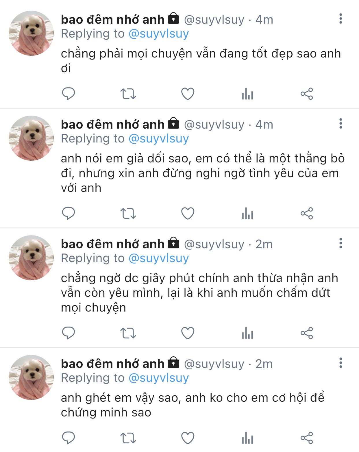This screenshot has width=359, height=452.
Task: Open more options on 'chẳng ngờ dc giây phút' tweet
Action: 341,243
